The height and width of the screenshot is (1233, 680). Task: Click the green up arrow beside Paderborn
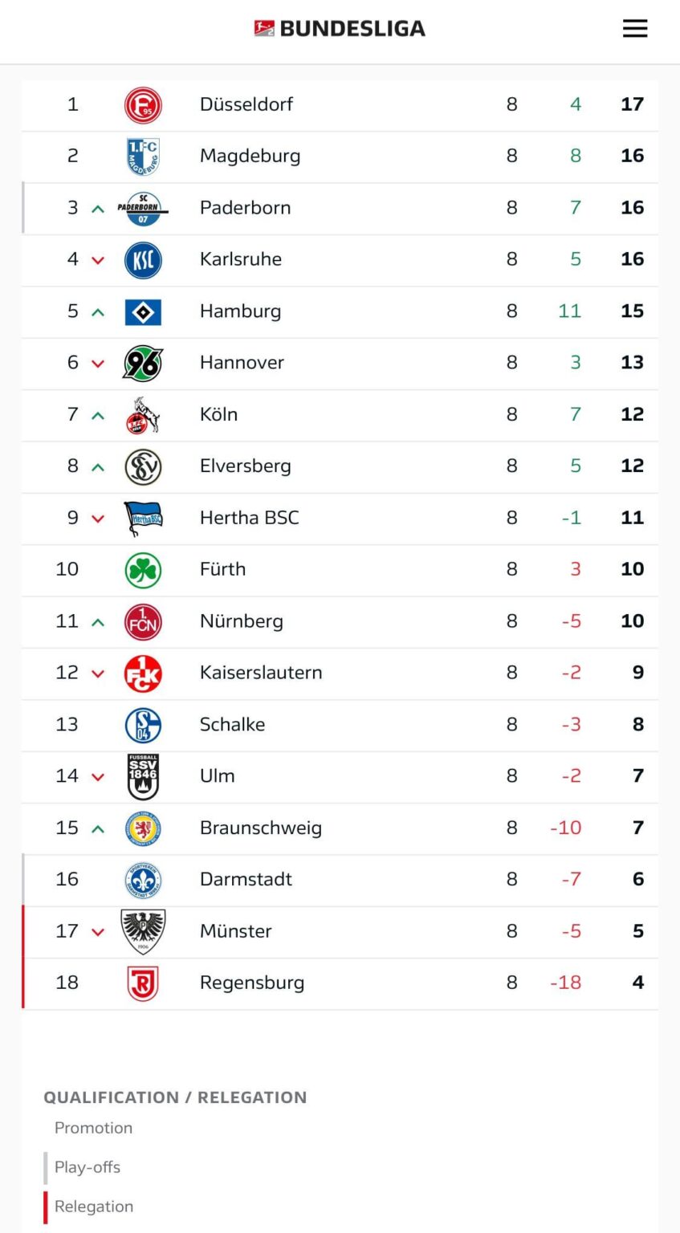click(x=96, y=207)
